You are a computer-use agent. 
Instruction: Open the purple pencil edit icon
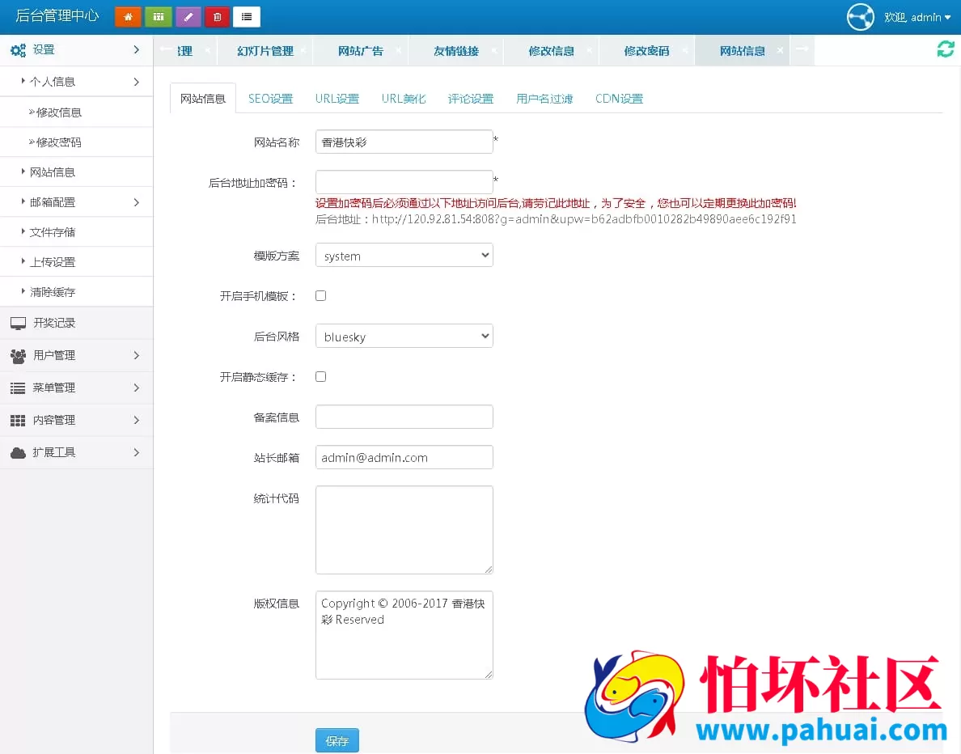[188, 16]
